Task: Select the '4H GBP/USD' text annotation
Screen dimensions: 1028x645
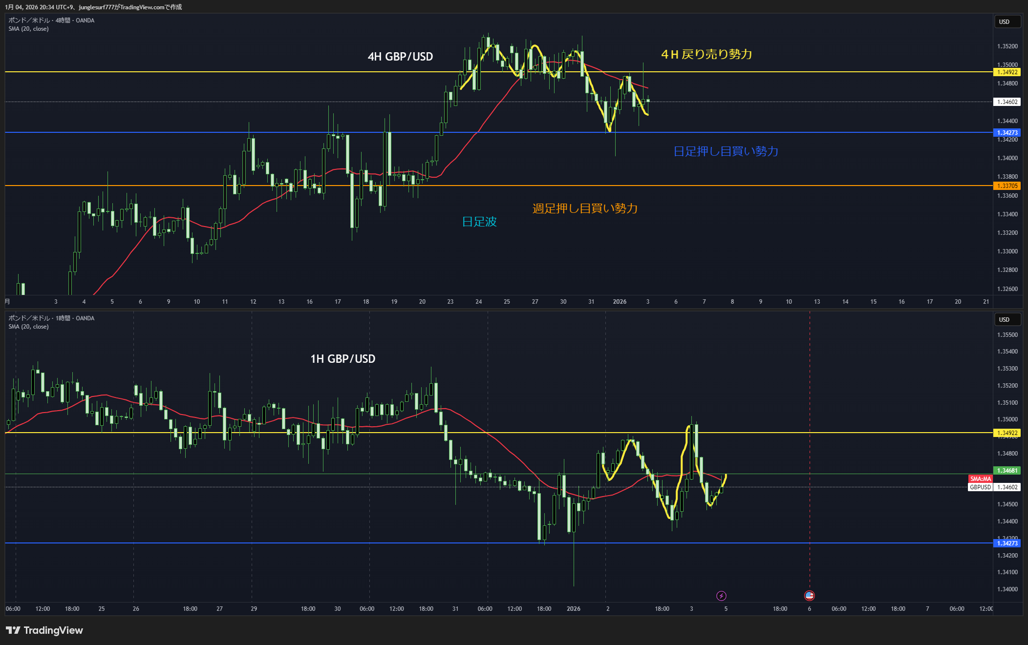Action: click(x=400, y=57)
